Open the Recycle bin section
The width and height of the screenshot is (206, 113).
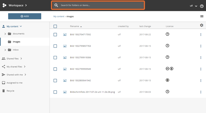pos(10,91)
